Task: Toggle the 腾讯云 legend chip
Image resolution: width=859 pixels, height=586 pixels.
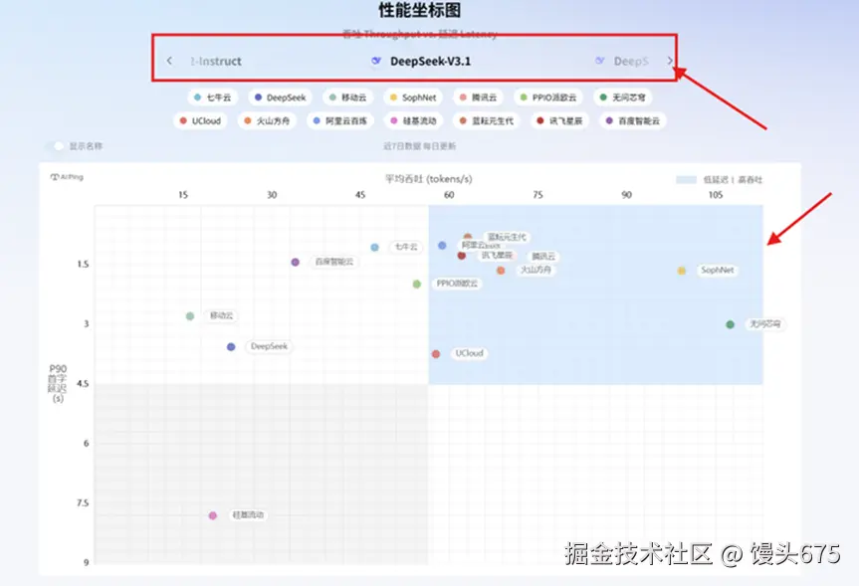Action: (478, 98)
